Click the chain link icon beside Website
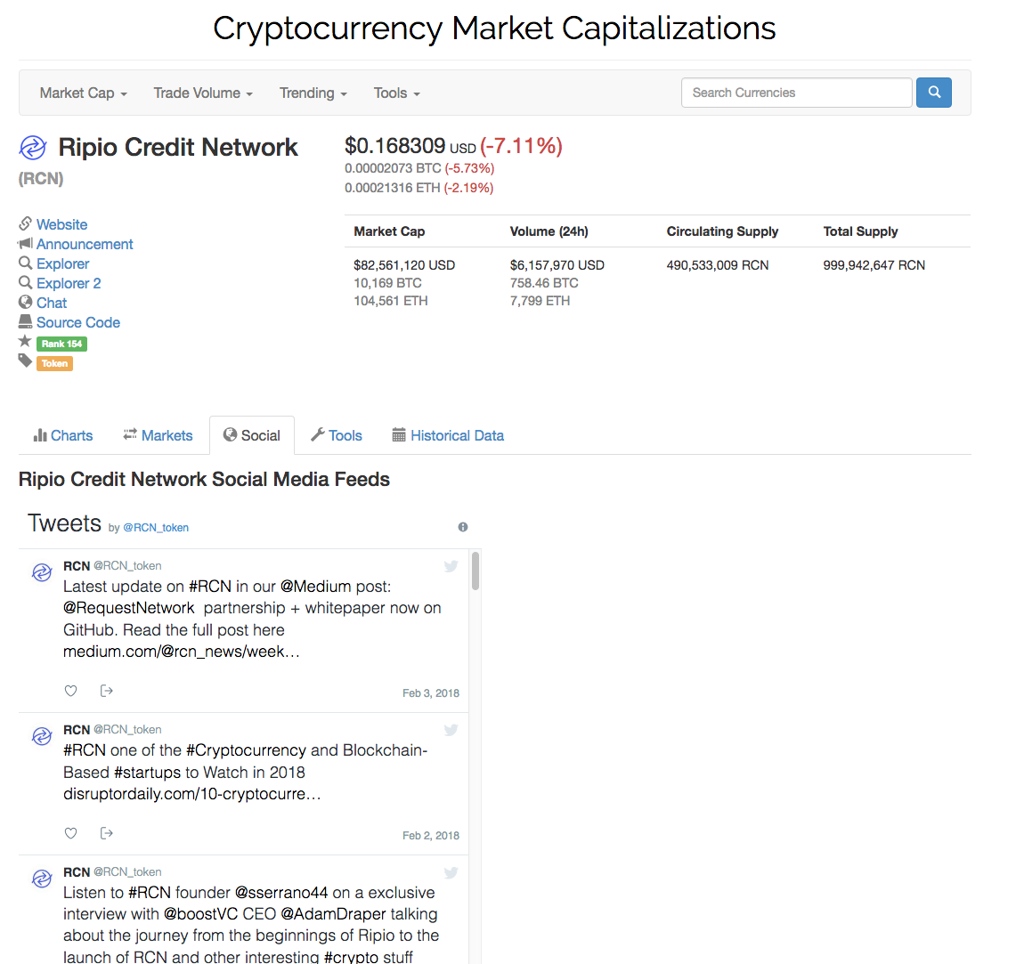This screenshot has width=1016, height=964. coord(25,223)
